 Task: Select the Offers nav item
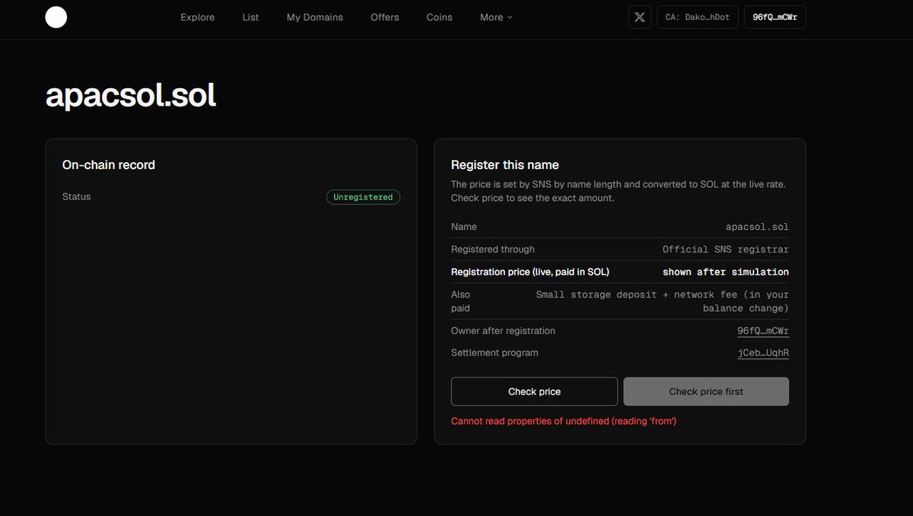coord(385,17)
